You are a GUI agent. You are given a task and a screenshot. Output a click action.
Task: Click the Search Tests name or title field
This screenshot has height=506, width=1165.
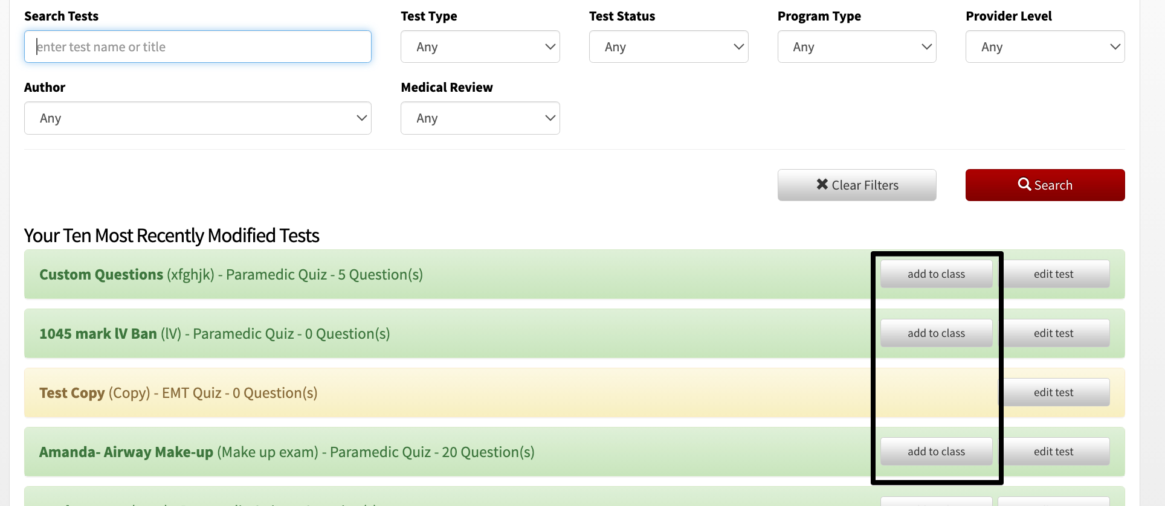[198, 46]
